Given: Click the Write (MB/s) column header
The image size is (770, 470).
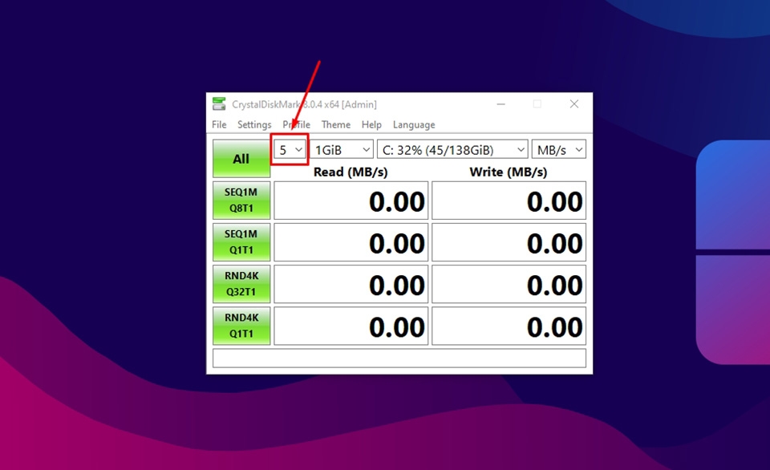Looking at the screenshot, I should 509,172.
